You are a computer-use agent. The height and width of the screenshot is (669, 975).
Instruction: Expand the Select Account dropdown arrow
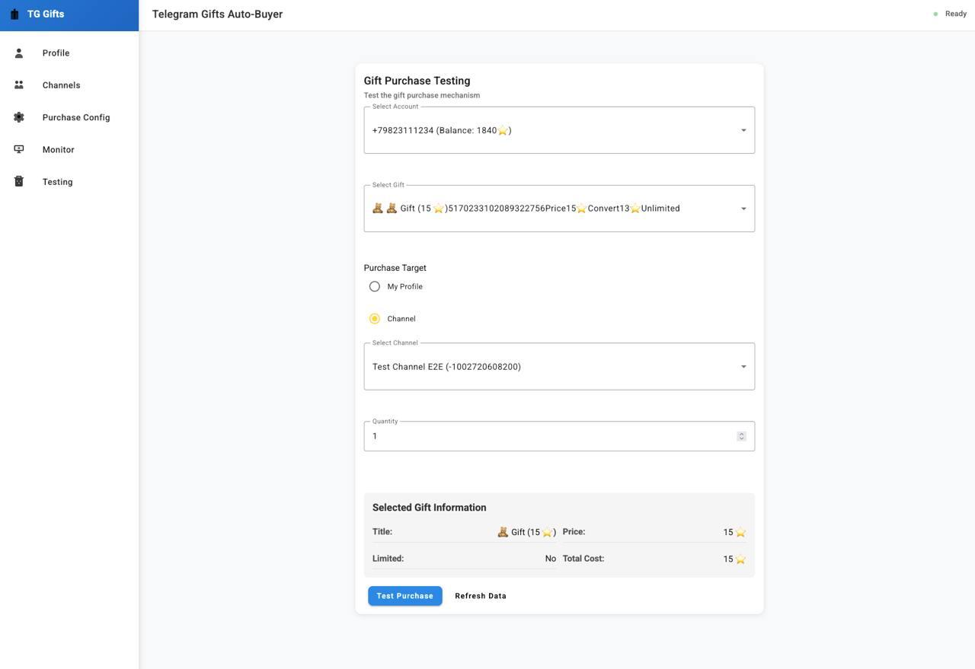[x=743, y=130]
